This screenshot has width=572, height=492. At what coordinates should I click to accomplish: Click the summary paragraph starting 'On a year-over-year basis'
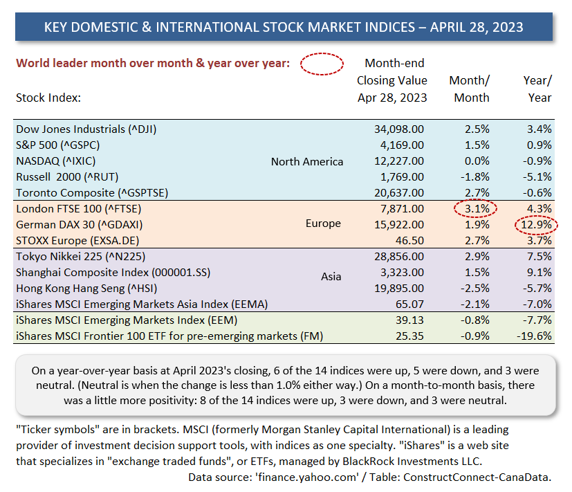285,385
